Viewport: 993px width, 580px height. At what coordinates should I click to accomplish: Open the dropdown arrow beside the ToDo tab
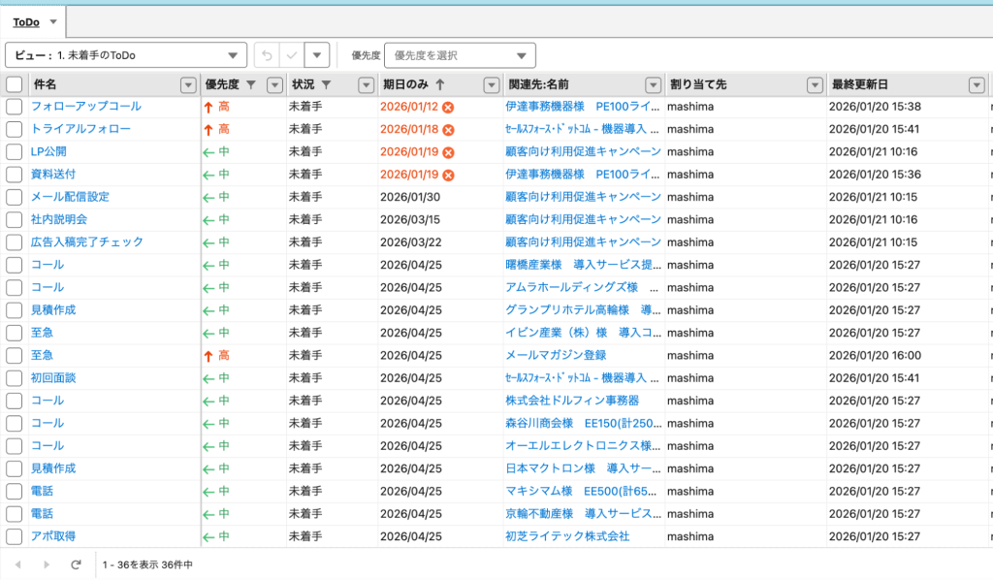(53, 21)
